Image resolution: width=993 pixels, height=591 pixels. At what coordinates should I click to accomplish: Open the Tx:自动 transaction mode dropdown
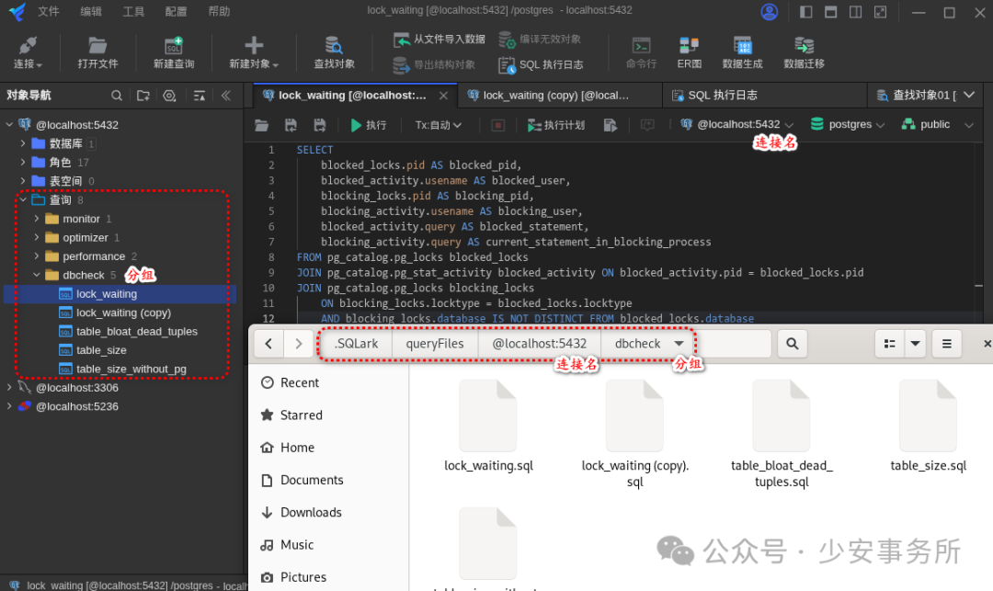tap(439, 125)
